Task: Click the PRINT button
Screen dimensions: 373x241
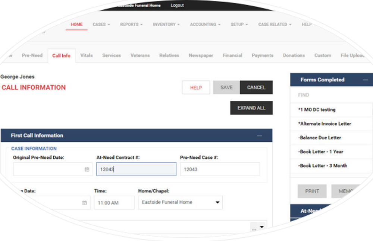Action: pos(312,191)
